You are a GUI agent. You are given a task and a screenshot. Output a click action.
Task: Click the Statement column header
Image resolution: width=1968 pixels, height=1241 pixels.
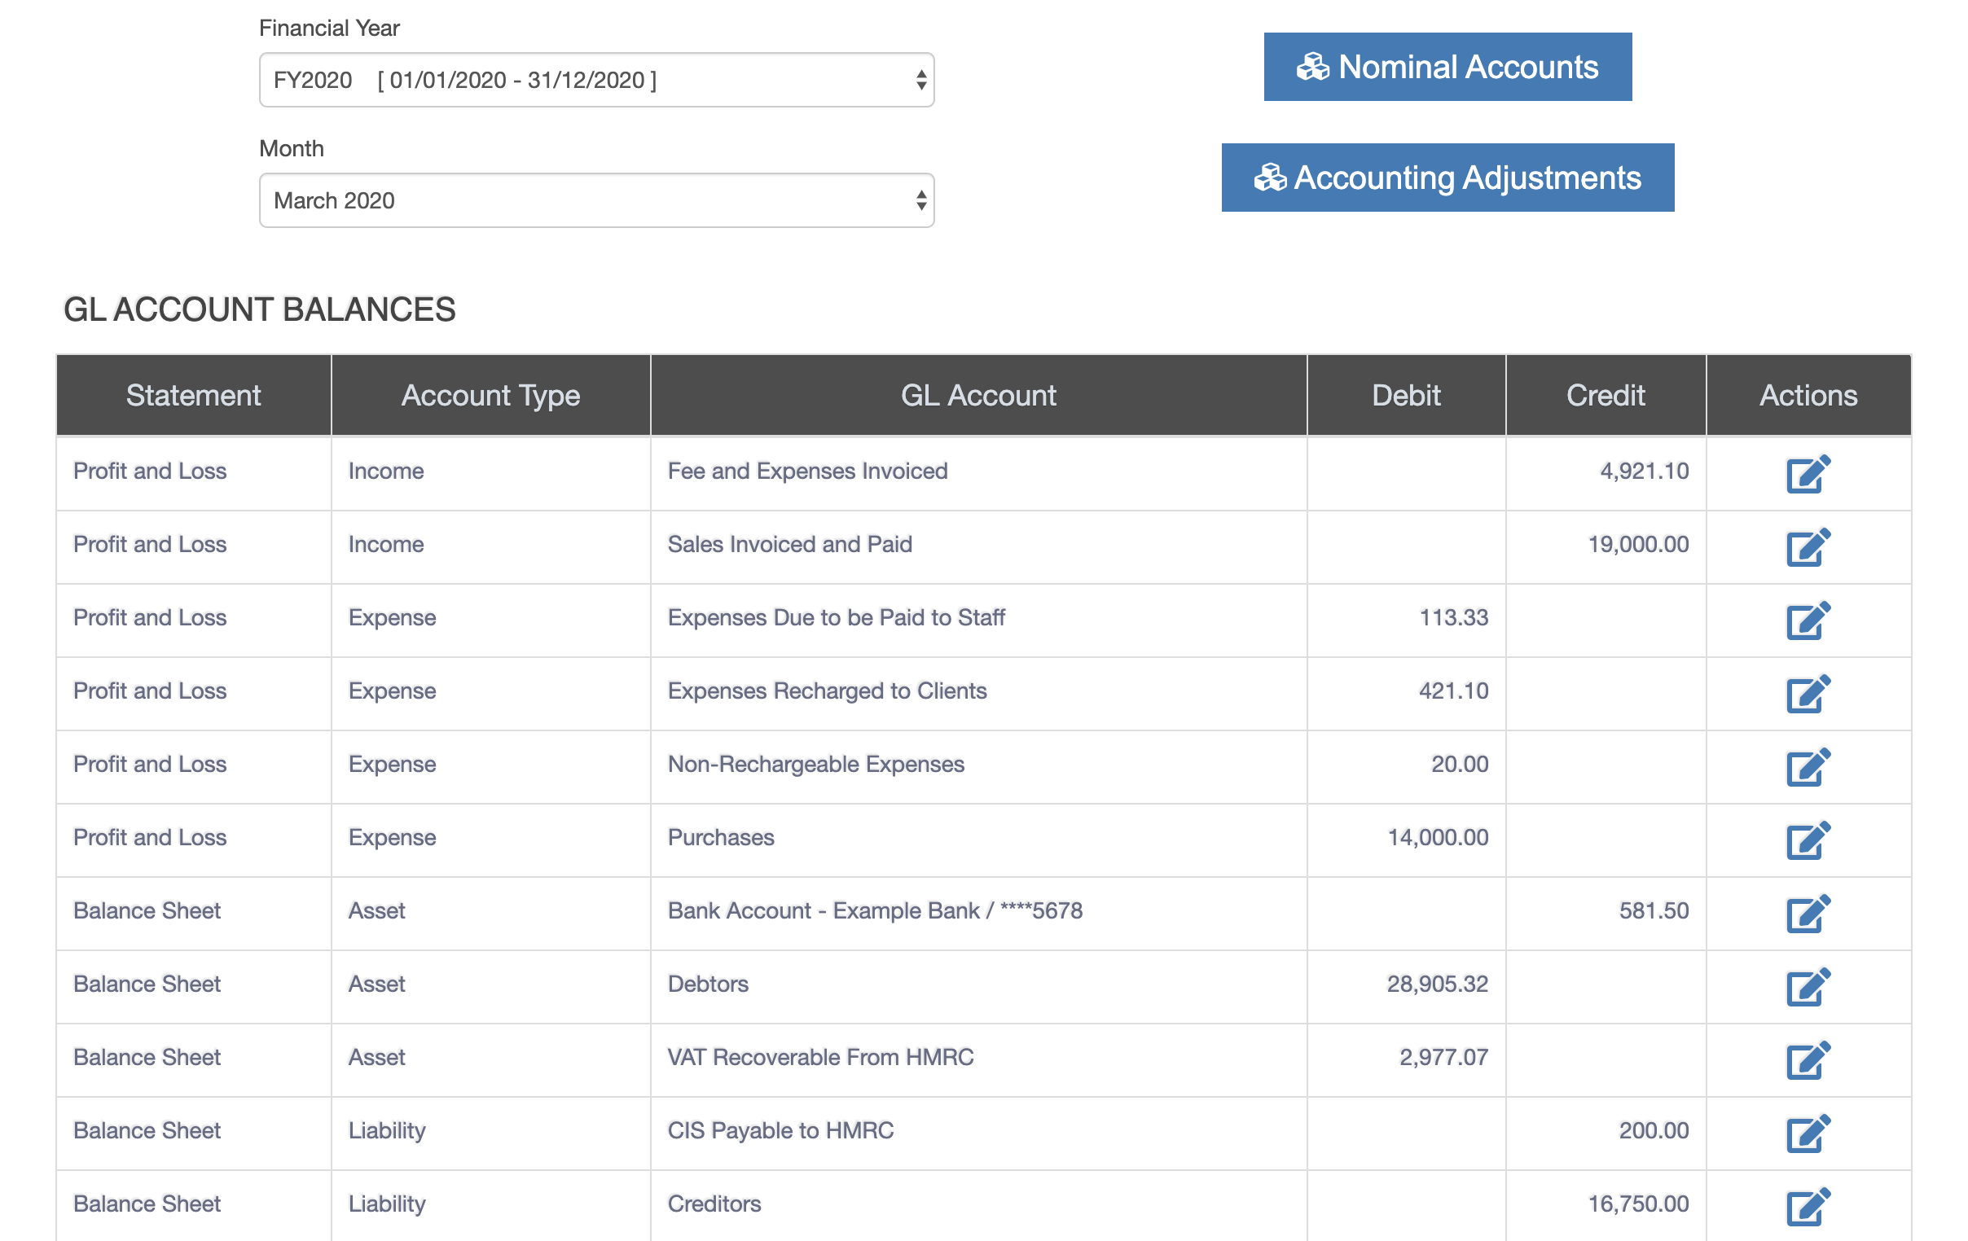tap(193, 396)
